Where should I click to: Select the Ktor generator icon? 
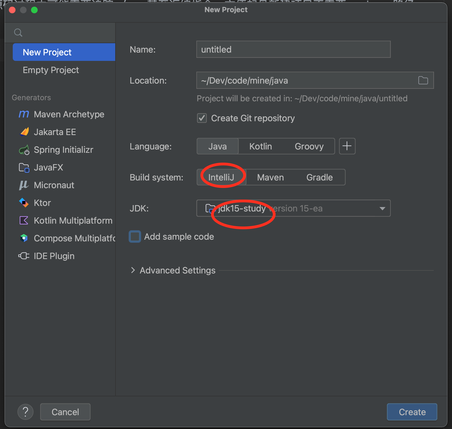(24, 203)
